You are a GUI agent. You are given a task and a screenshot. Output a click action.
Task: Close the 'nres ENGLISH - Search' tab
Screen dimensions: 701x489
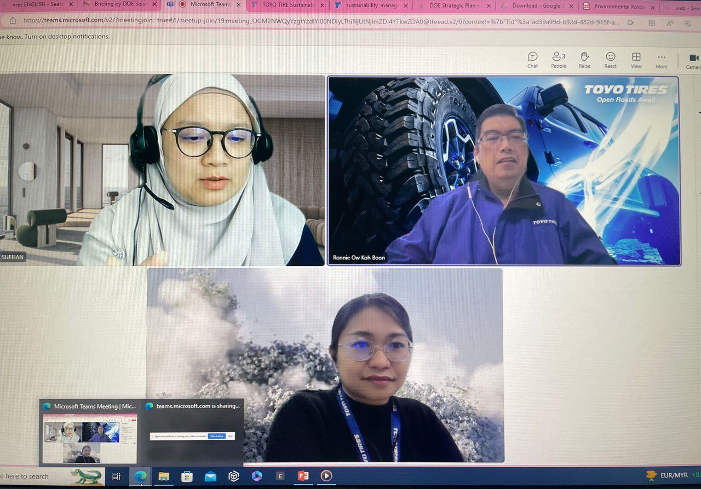pos(71,4)
